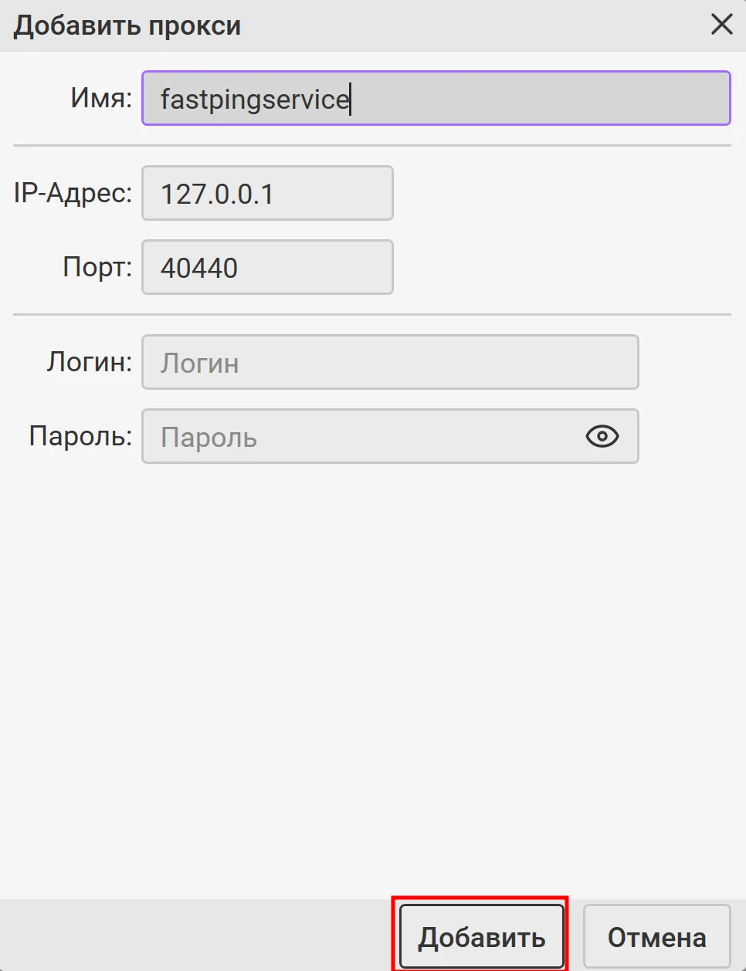746x971 pixels.
Task: Click the separator line under Имя field
Action: (371, 145)
